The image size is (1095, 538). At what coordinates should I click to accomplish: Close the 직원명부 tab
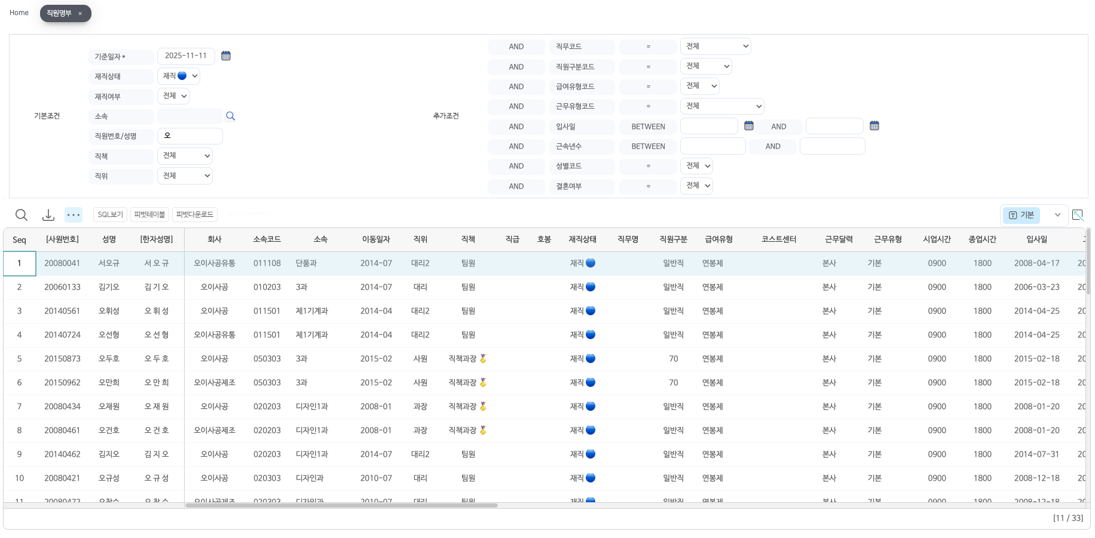(80, 14)
